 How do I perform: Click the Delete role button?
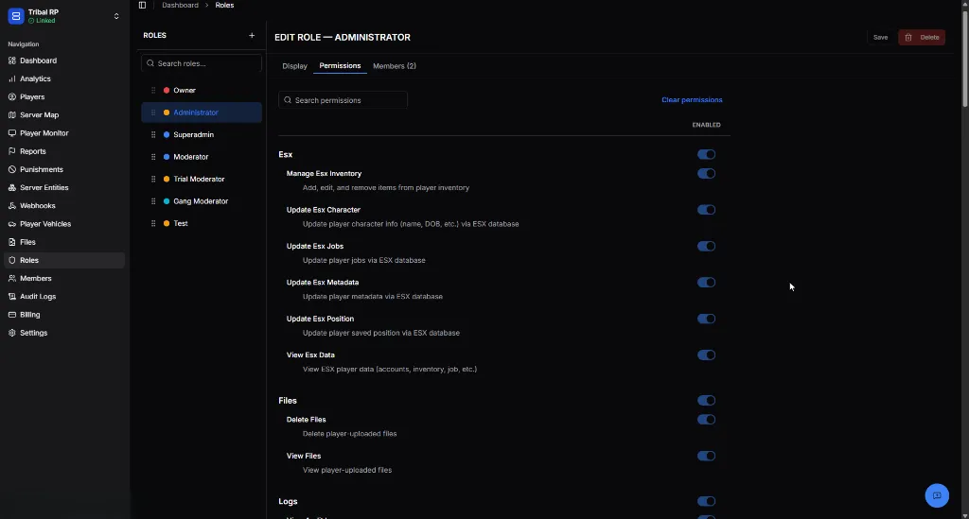(x=922, y=37)
